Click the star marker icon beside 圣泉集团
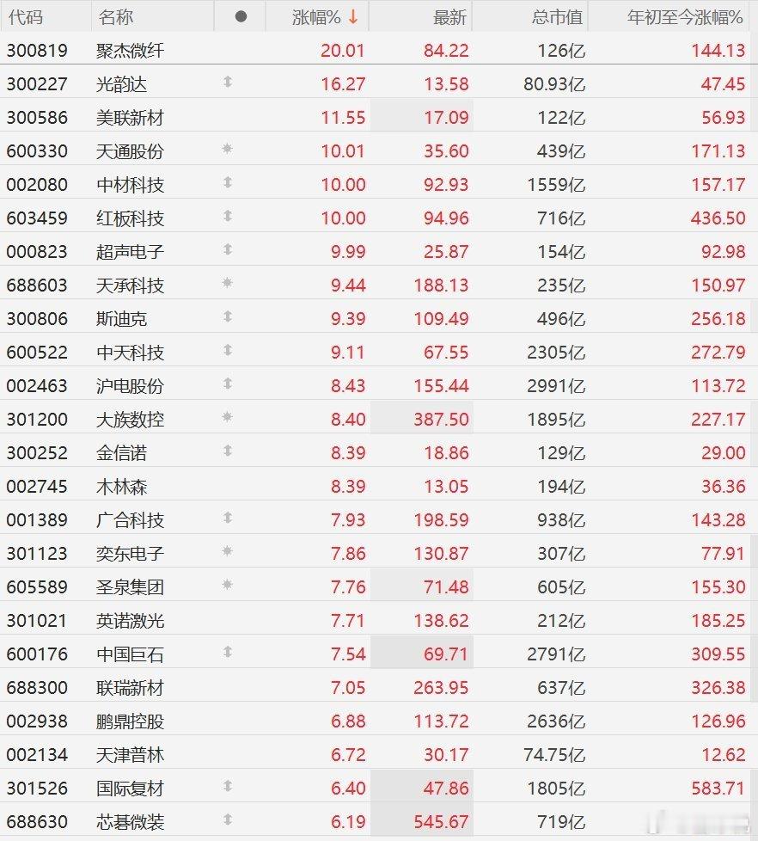The image size is (758, 841). point(227,585)
